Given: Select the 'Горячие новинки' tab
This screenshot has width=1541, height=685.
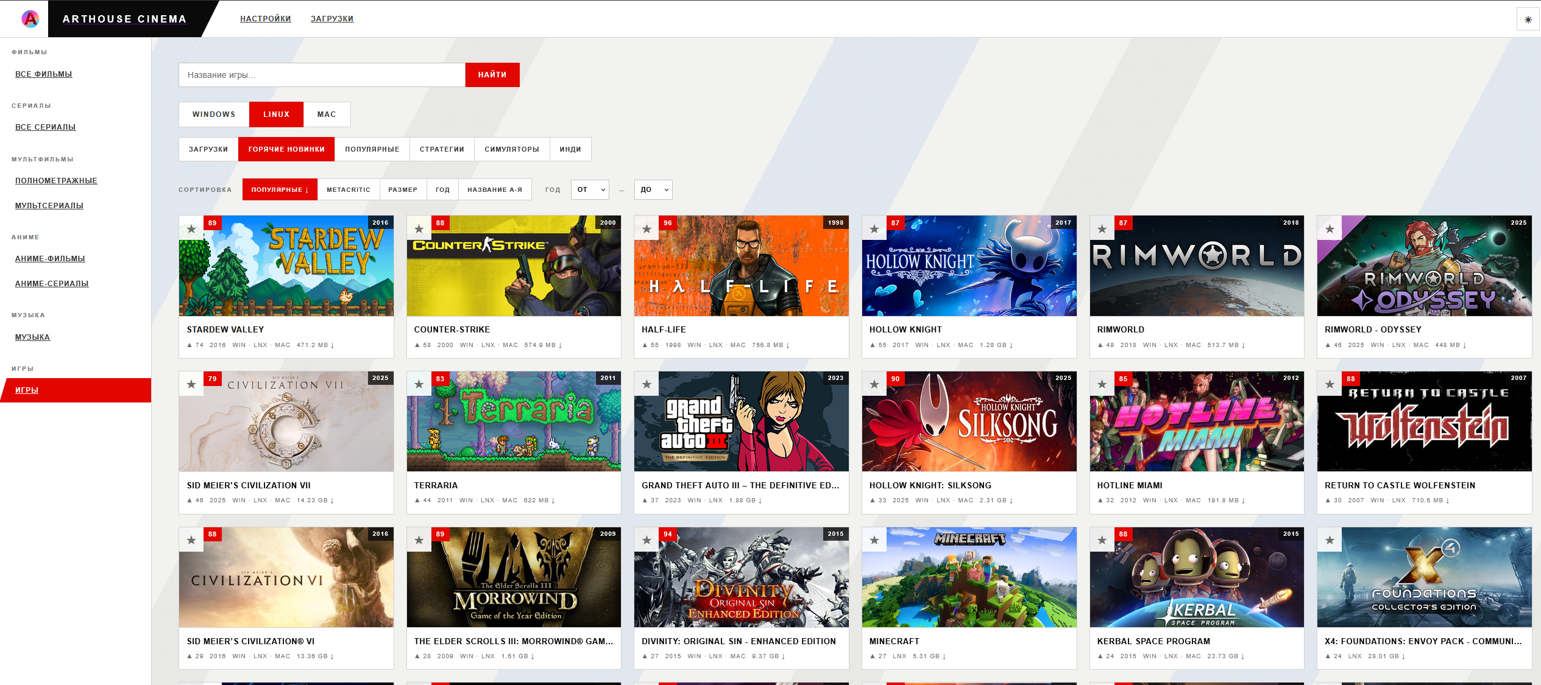Looking at the screenshot, I should (286, 149).
